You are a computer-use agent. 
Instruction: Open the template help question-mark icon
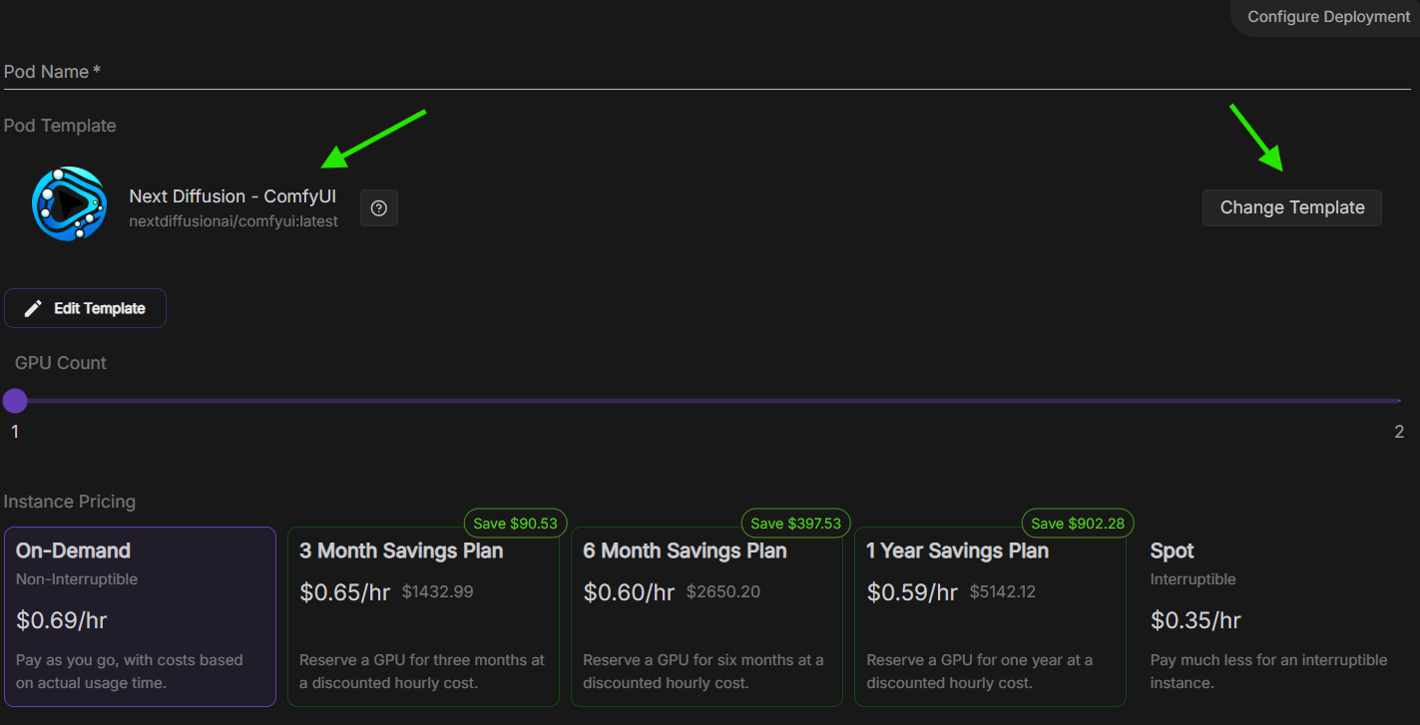click(x=379, y=208)
